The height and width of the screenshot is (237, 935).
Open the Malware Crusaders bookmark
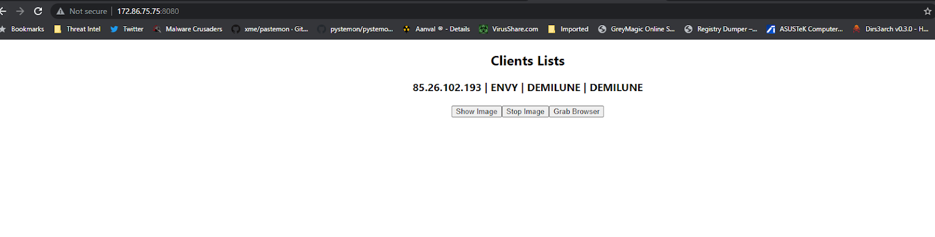[188, 29]
